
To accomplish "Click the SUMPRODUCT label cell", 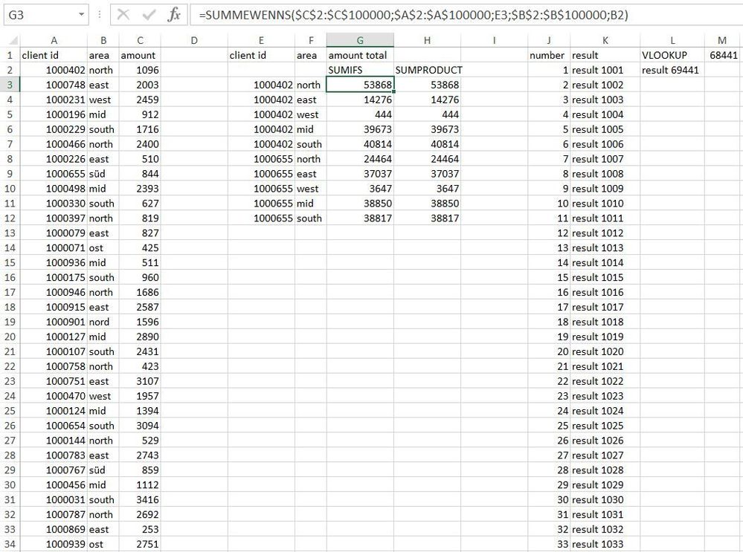I will (x=427, y=70).
